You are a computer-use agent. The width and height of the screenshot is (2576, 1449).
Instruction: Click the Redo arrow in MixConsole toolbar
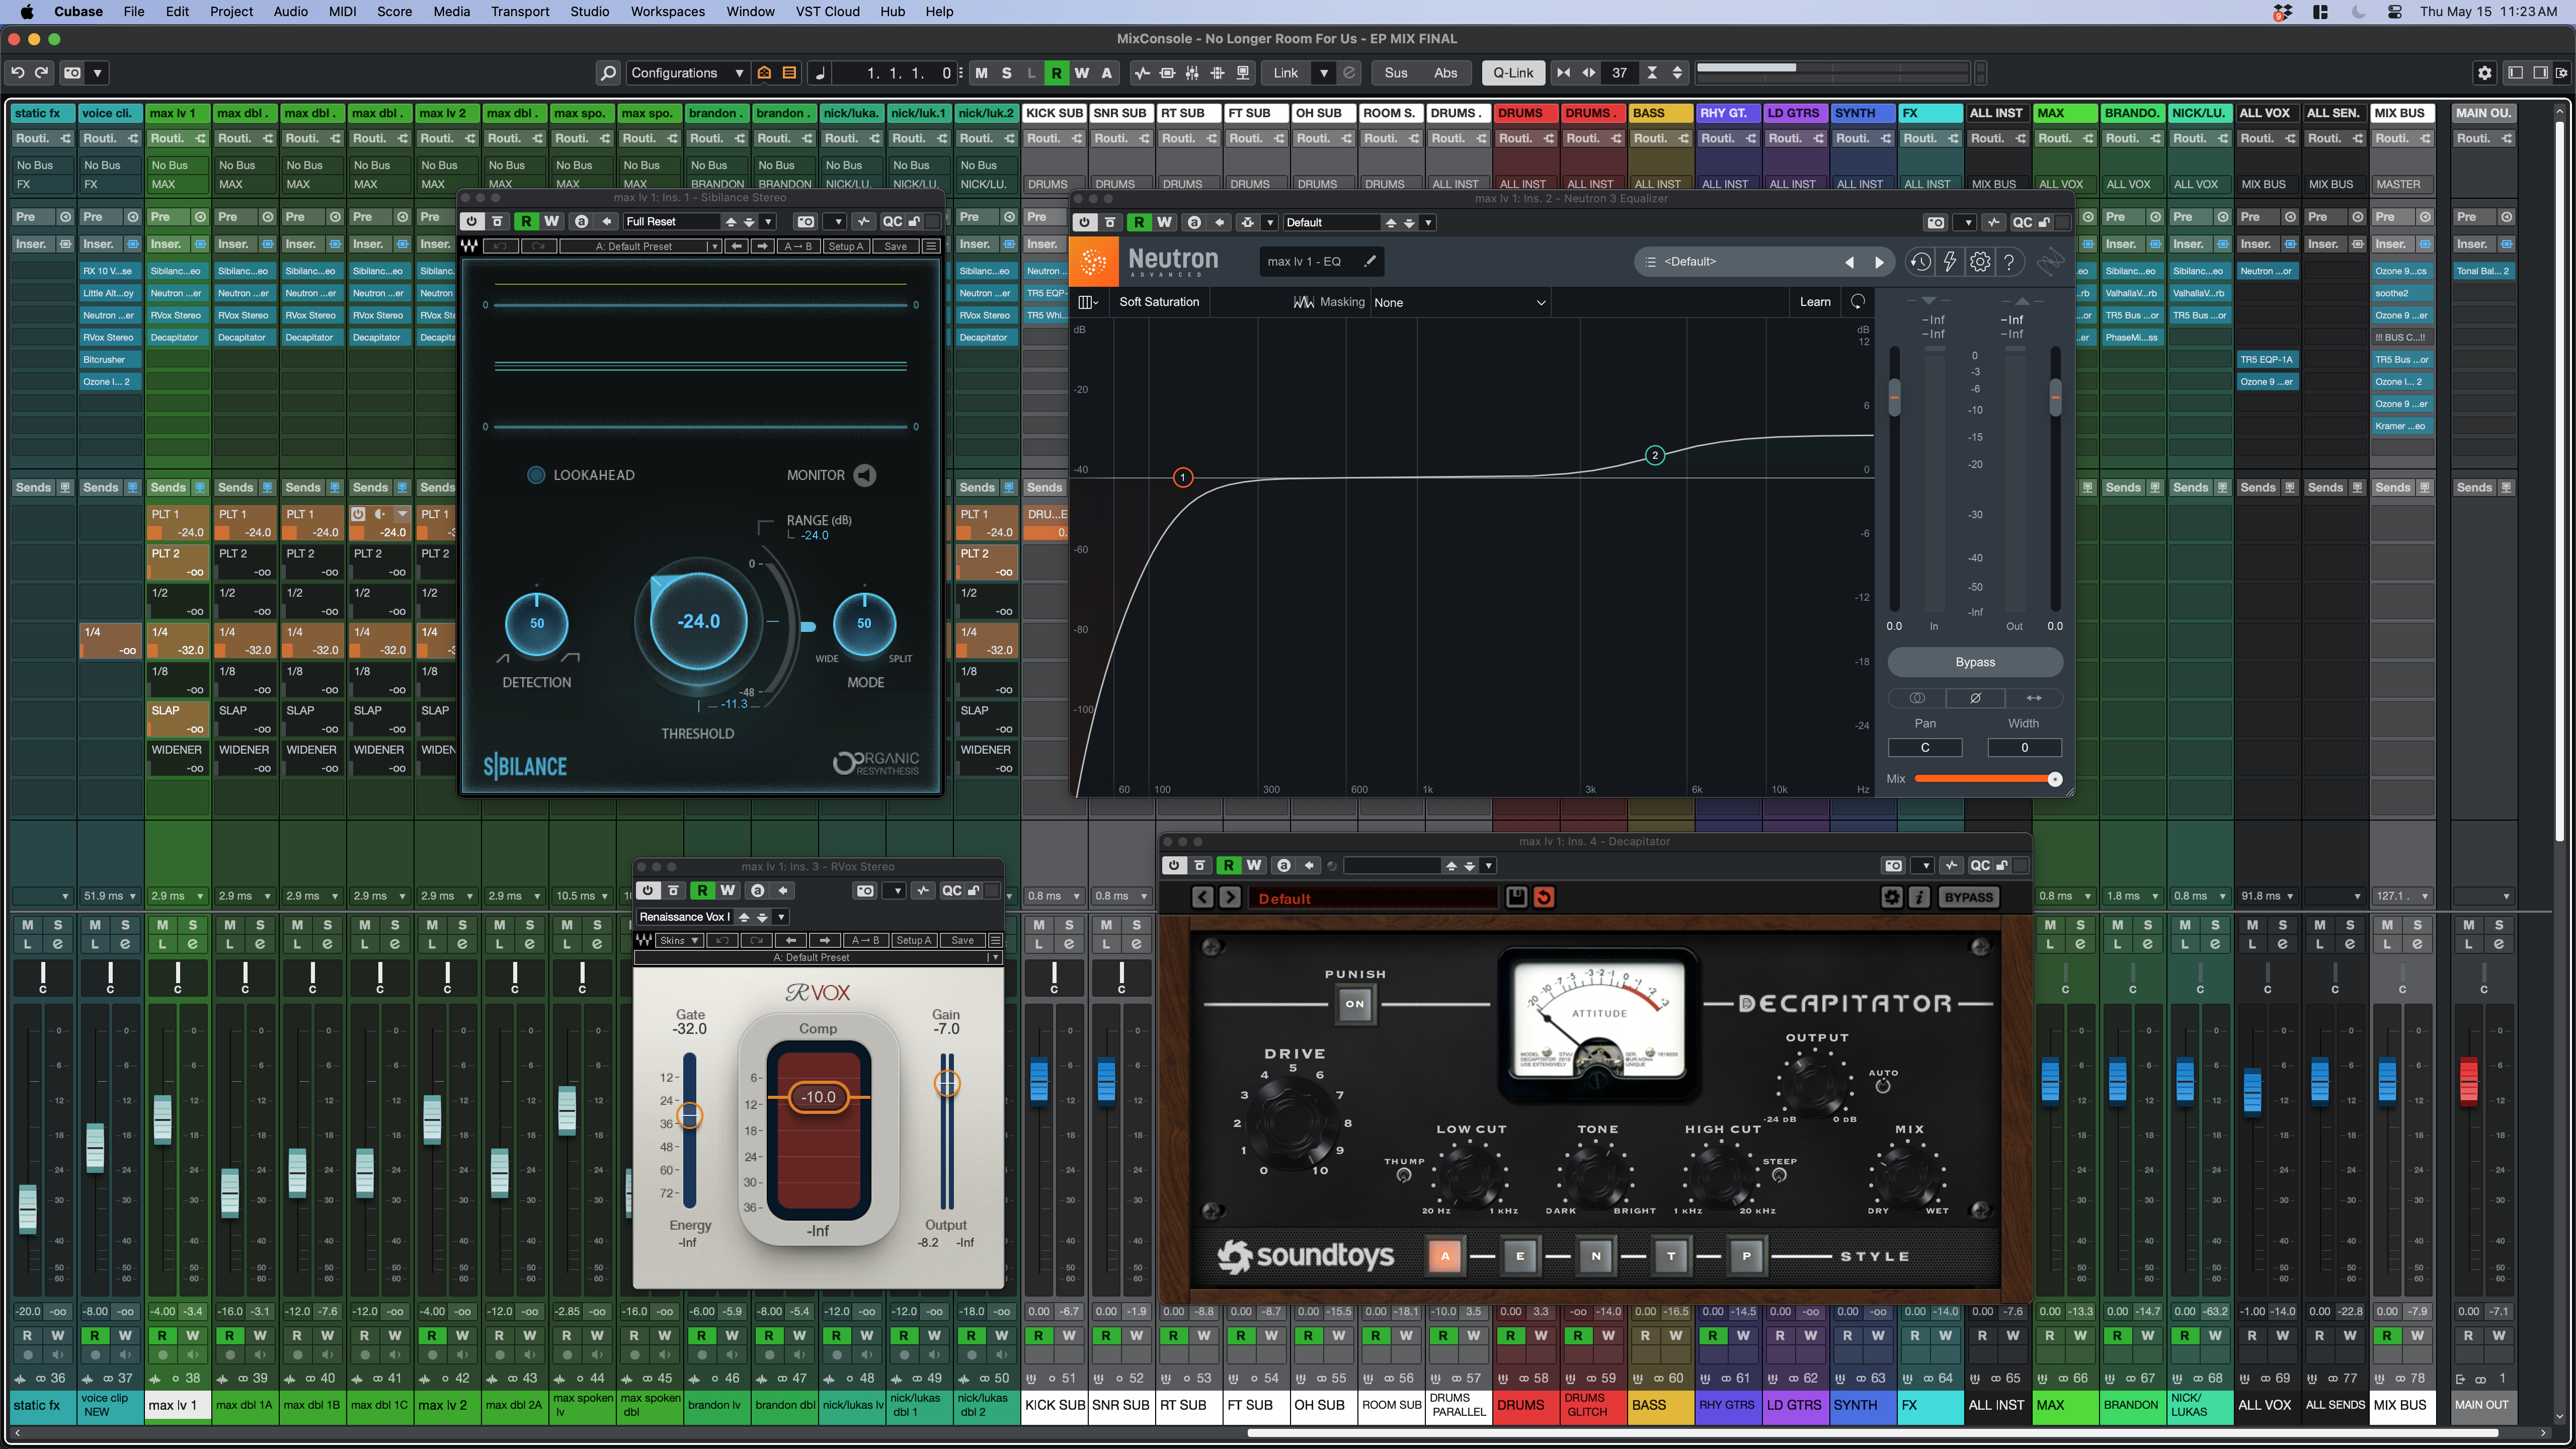click(42, 72)
